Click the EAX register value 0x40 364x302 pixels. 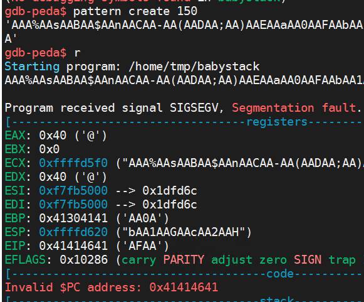point(53,136)
